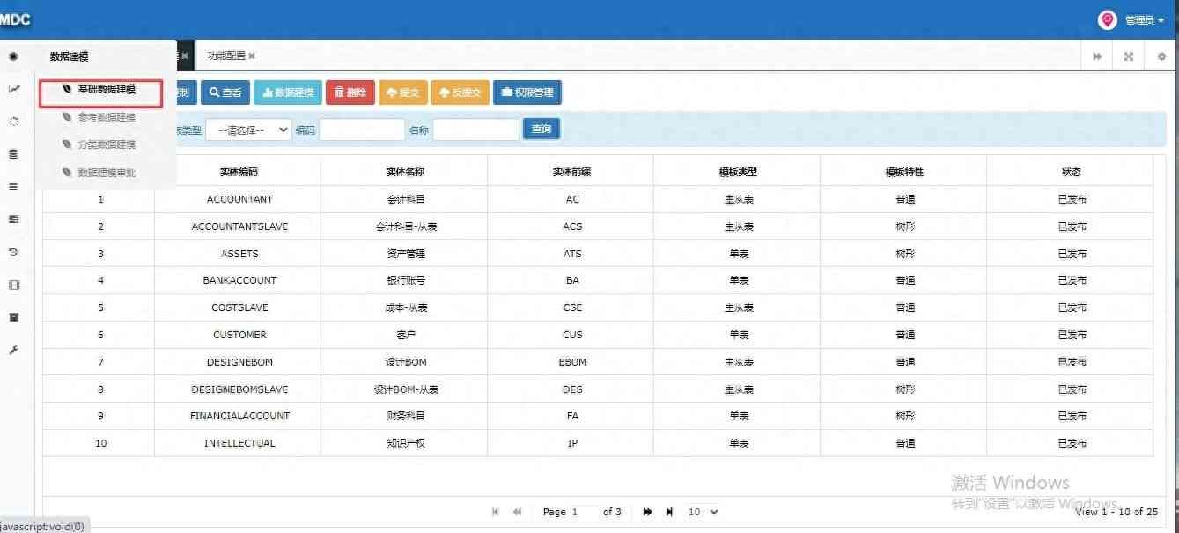Open the line chart icon in the sidebar
Screen dimensions: 1179x533
(13, 89)
